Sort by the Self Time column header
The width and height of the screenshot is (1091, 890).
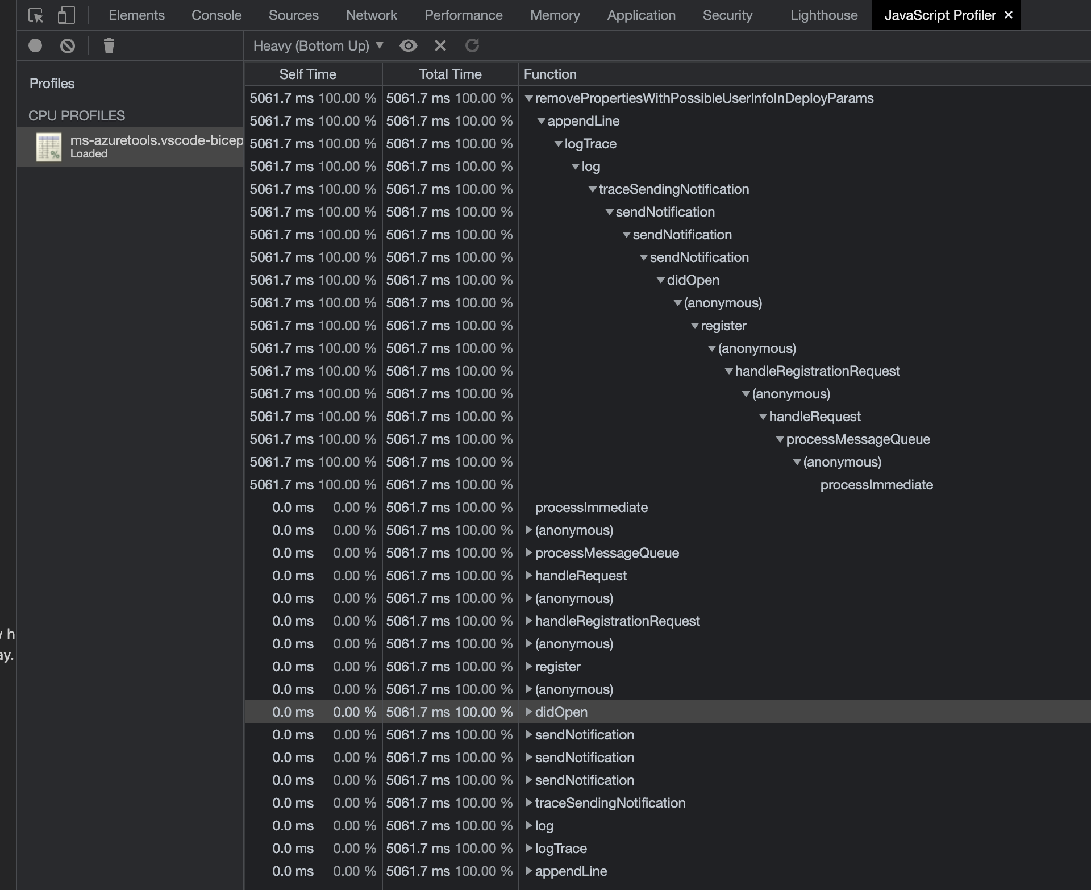click(x=307, y=74)
